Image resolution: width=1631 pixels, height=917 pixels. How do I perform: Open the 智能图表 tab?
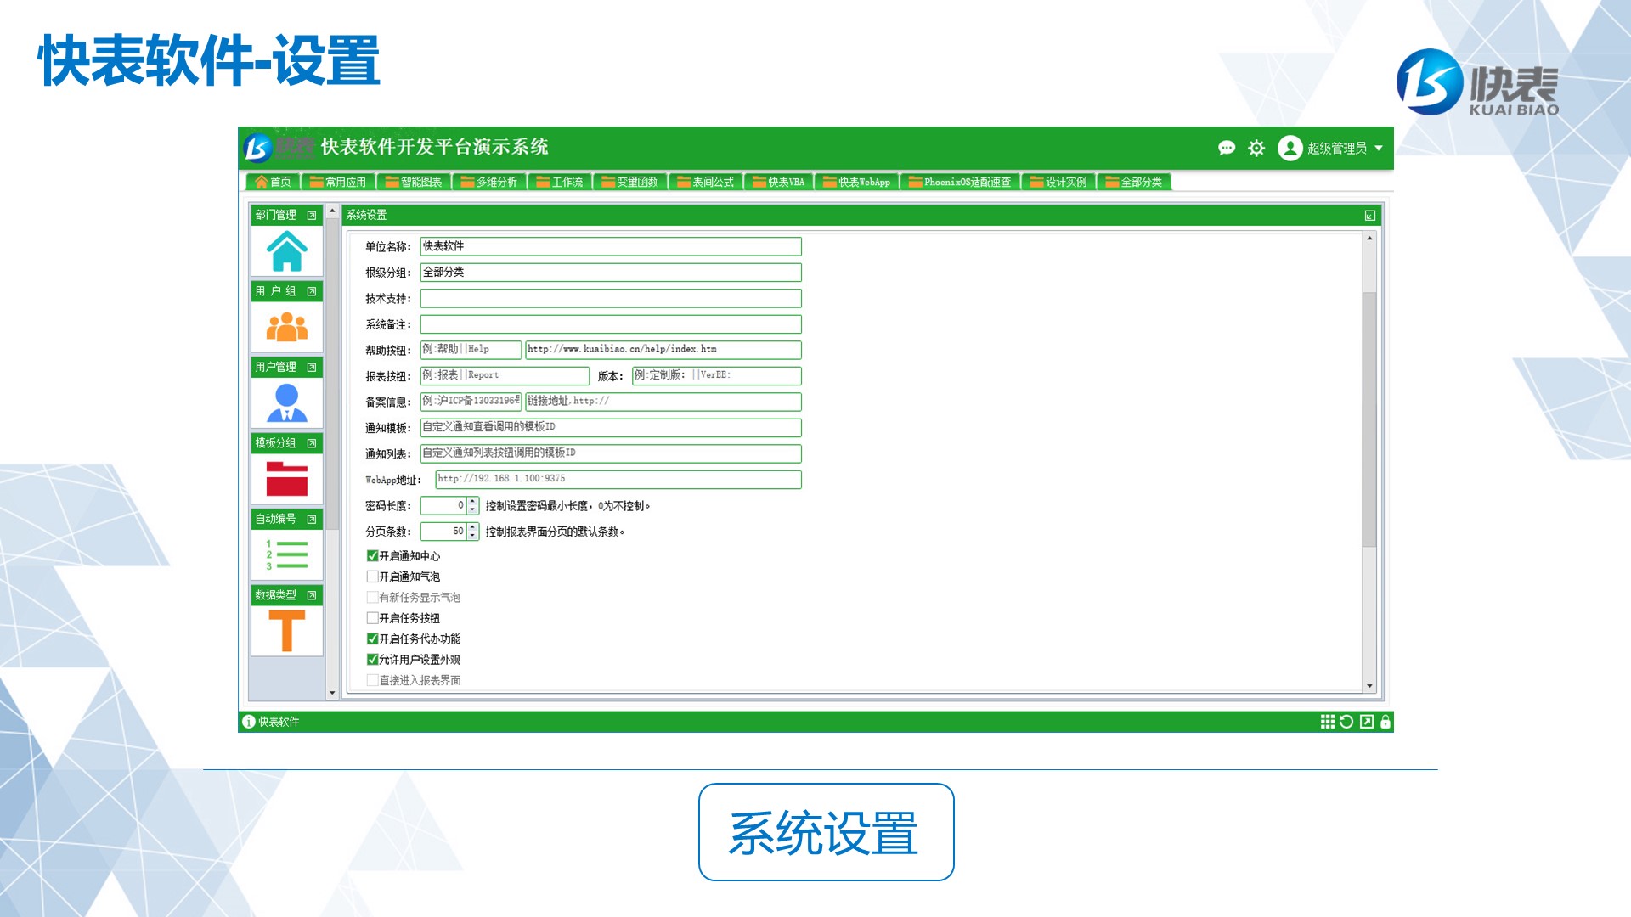pos(413,182)
